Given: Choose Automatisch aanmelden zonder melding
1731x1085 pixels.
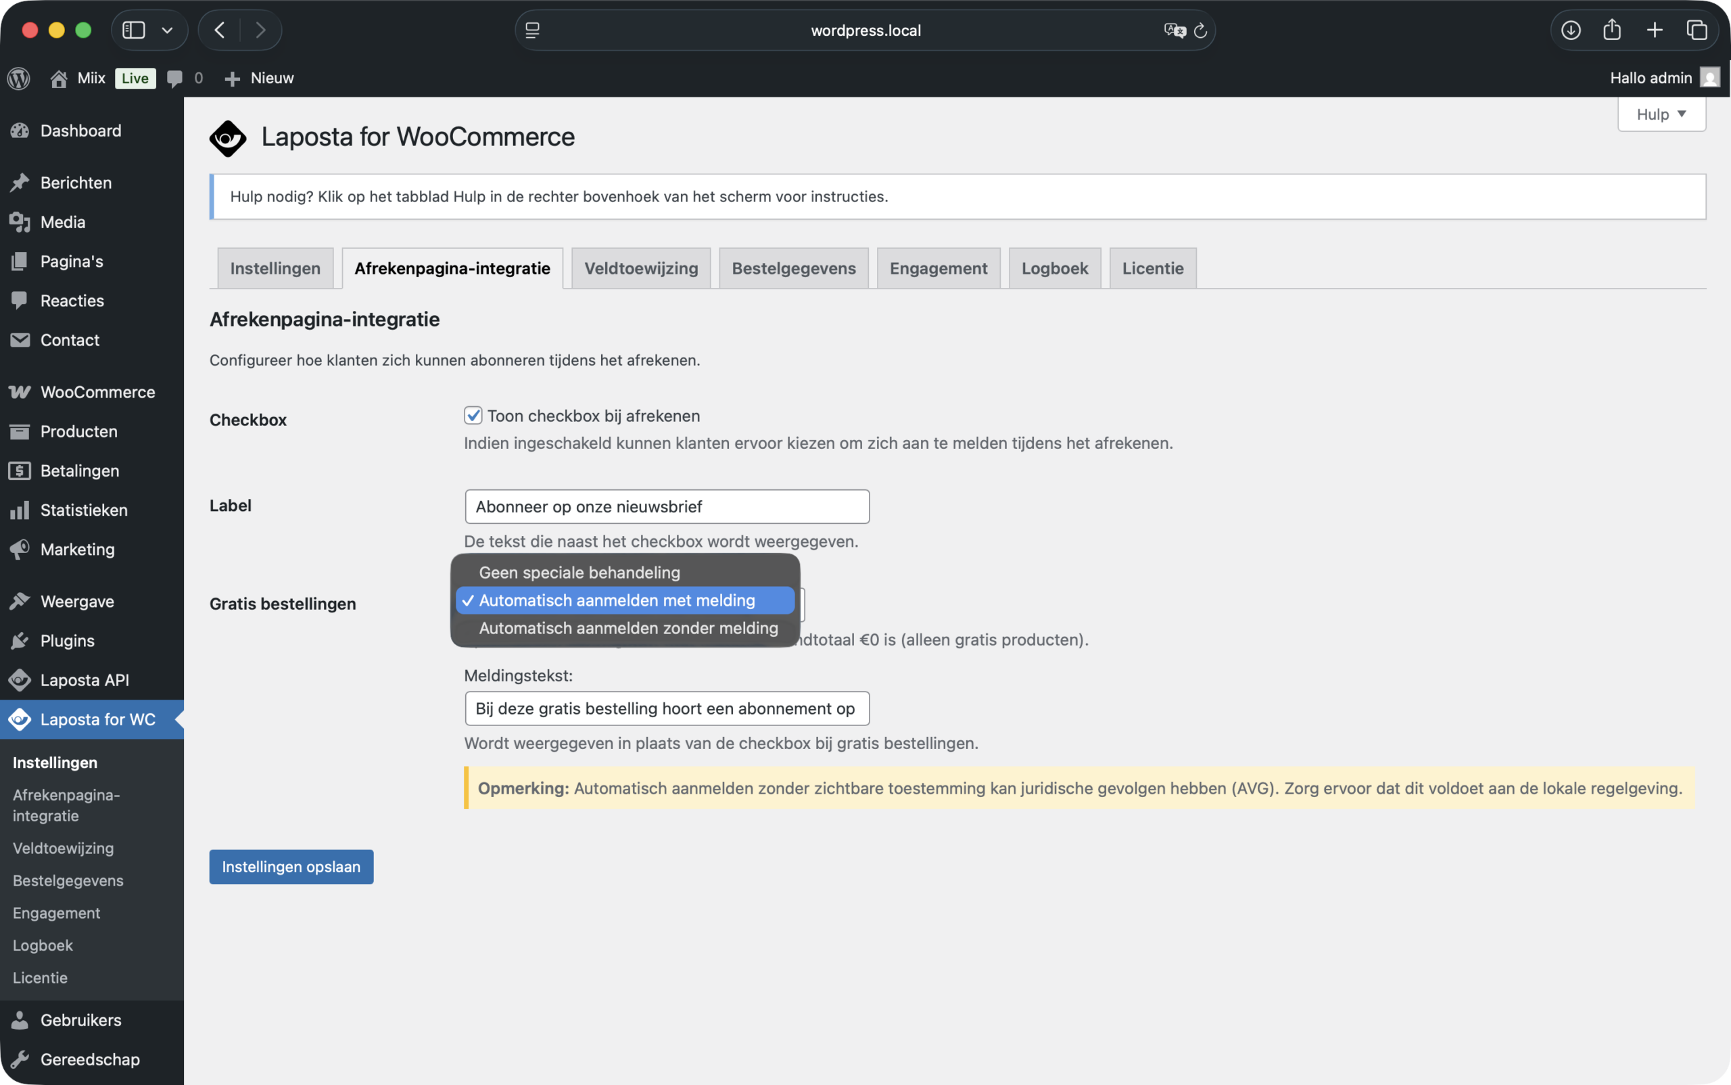Looking at the screenshot, I should (628, 628).
